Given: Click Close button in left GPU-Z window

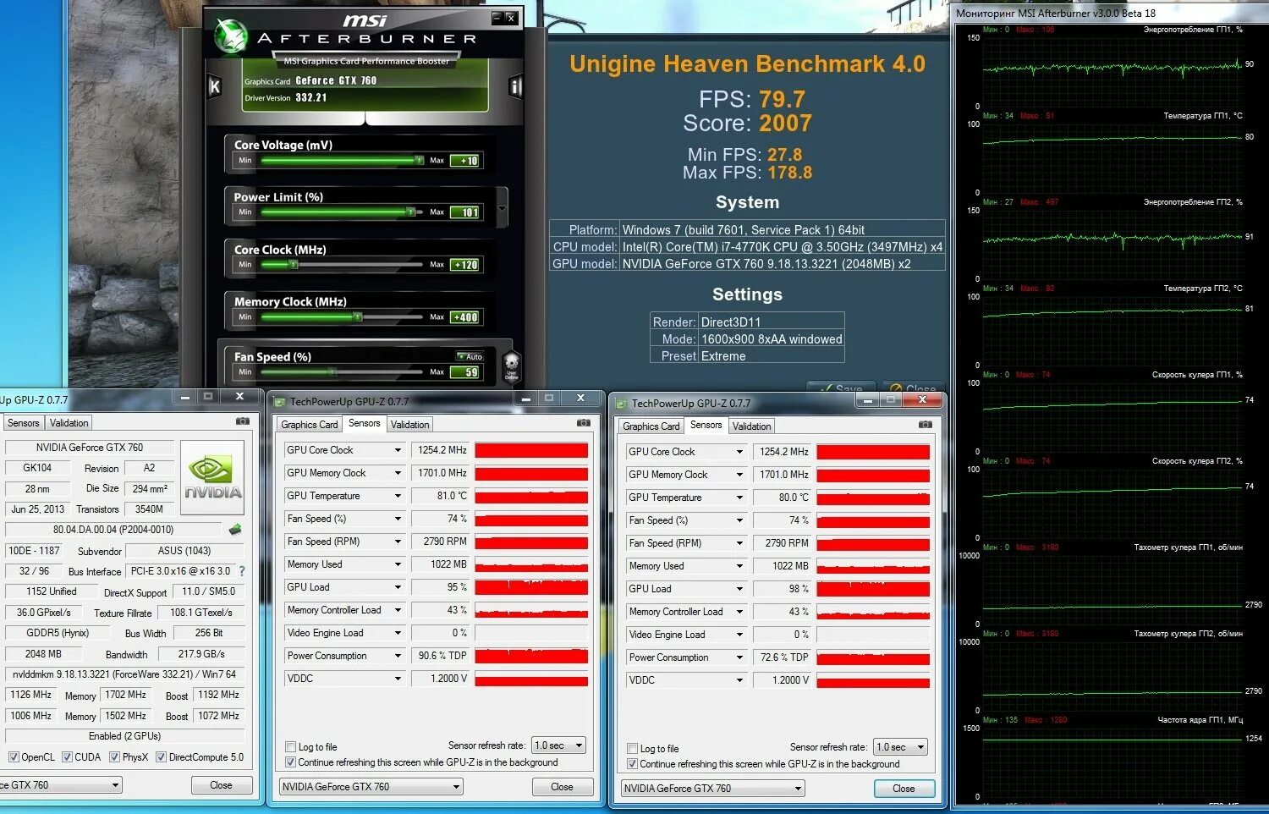Looking at the screenshot, I should coord(221,785).
